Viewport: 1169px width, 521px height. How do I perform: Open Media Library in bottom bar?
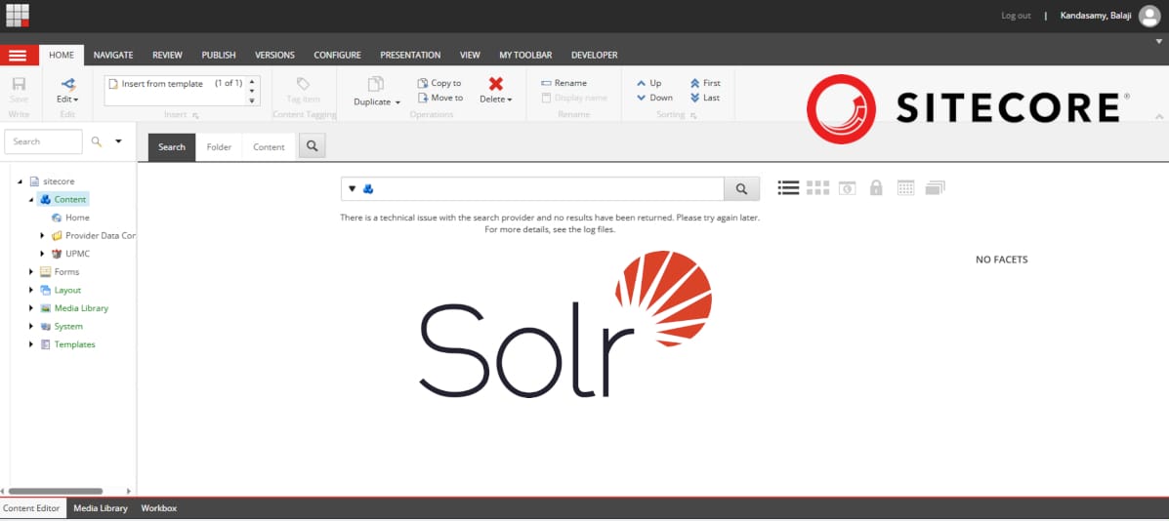(101, 508)
